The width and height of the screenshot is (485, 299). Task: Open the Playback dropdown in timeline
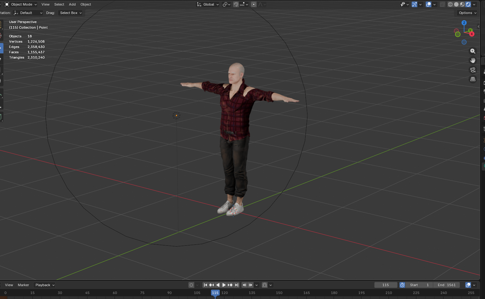point(45,285)
